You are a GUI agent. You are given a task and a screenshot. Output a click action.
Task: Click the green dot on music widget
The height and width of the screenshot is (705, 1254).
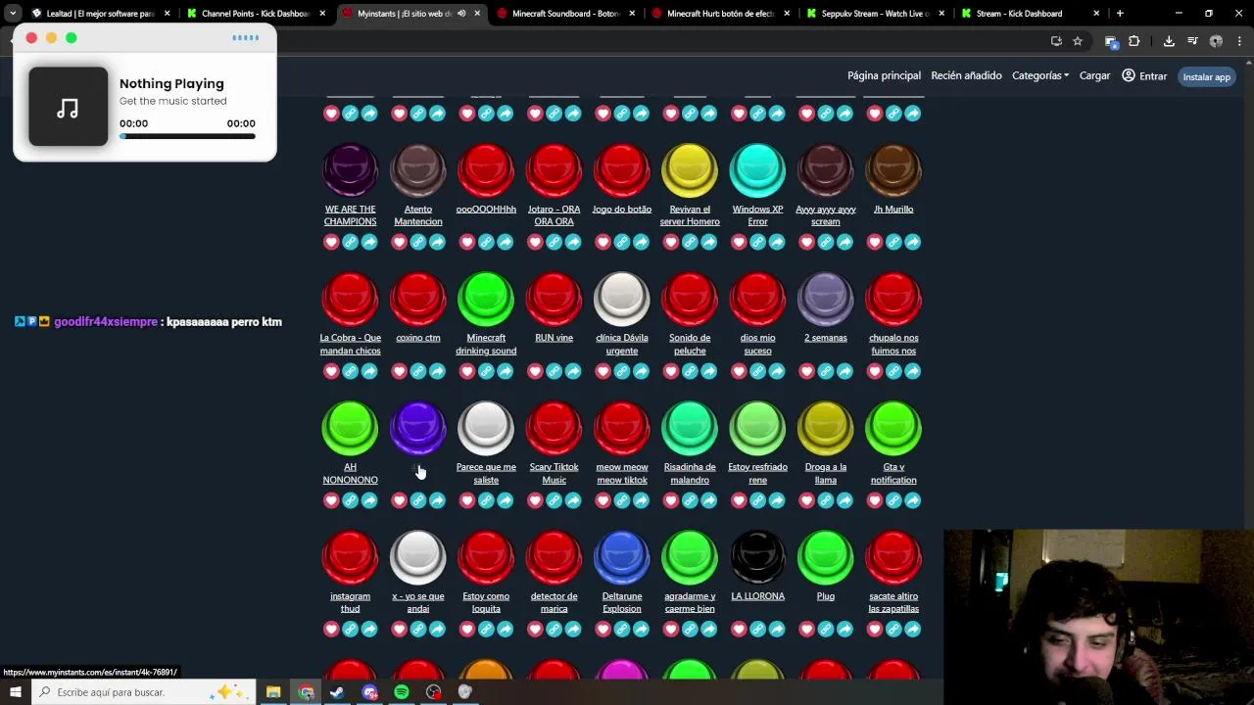[x=71, y=37]
